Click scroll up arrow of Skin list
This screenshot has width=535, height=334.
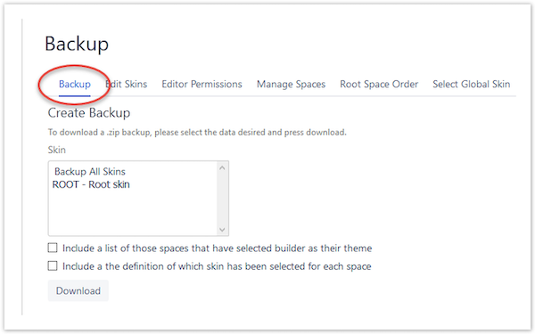click(222, 167)
